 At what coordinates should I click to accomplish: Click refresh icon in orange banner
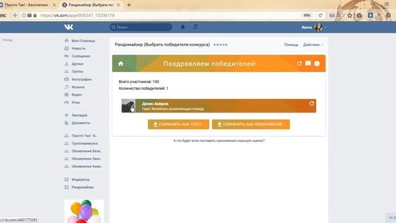pyautogui.click(x=299, y=63)
